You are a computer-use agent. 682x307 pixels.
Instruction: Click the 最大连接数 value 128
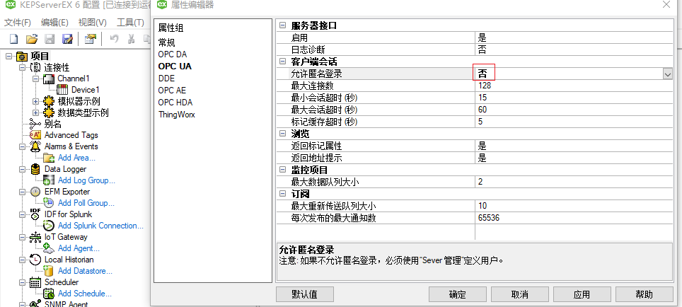[485, 86]
